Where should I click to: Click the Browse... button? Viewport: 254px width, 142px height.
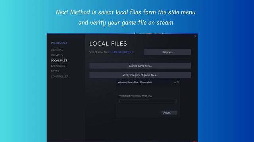point(167,52)
